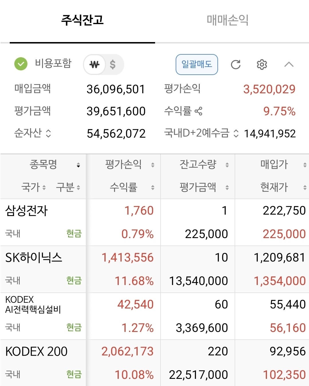309x386 pixels.
Task: Collapse the summary panel with up chevron
Action: 289,64
